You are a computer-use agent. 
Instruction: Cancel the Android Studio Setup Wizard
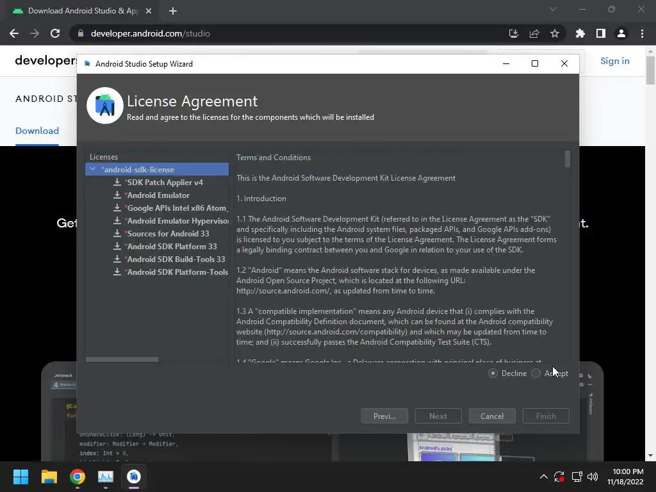pyautogui.click(x=492, y=416)
